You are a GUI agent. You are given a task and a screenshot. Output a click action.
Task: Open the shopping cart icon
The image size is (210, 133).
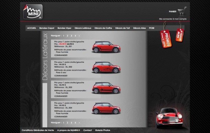point(182,11)
